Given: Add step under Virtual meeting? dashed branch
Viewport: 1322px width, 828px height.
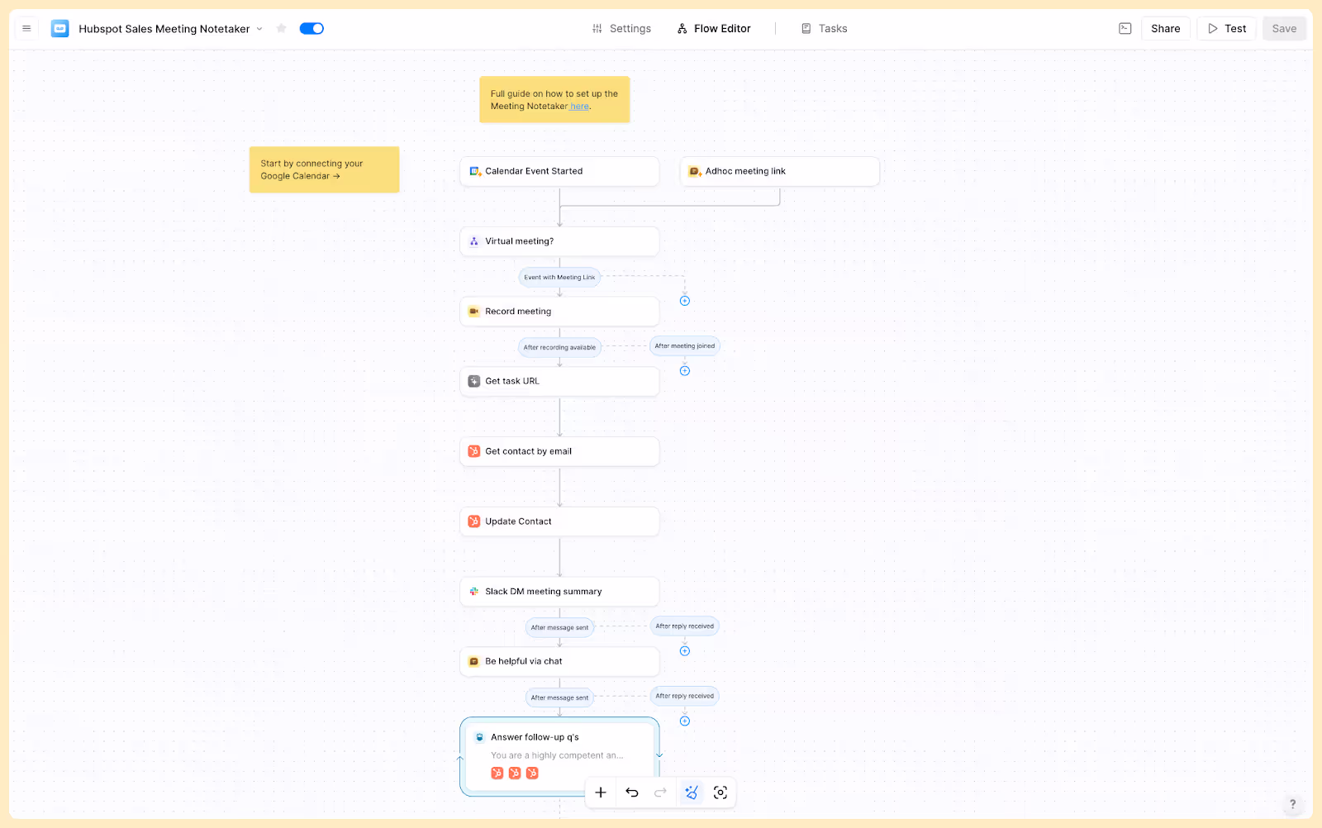Looking at the screenshot, I should tap(685, 301).
